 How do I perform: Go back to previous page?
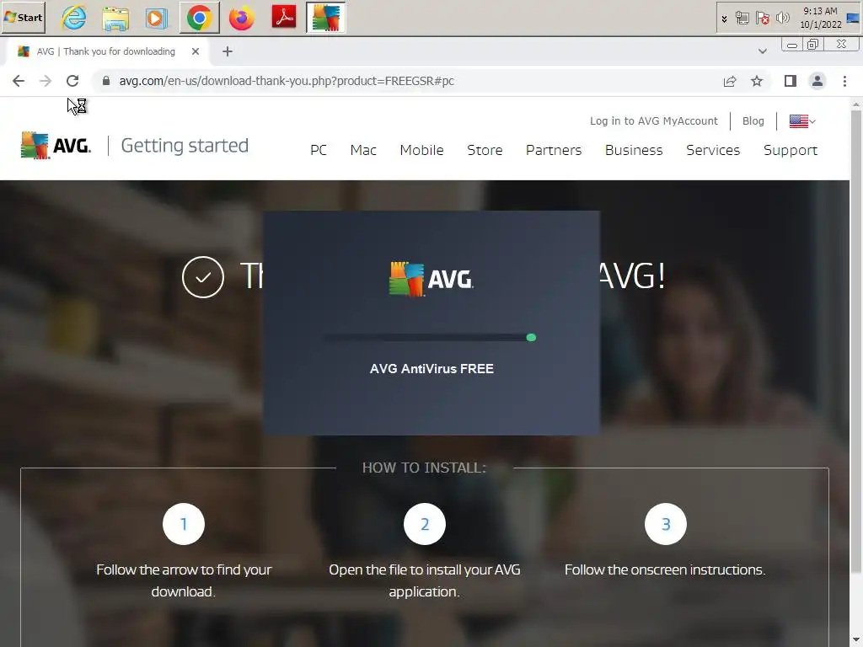click(x=19, y=81)
